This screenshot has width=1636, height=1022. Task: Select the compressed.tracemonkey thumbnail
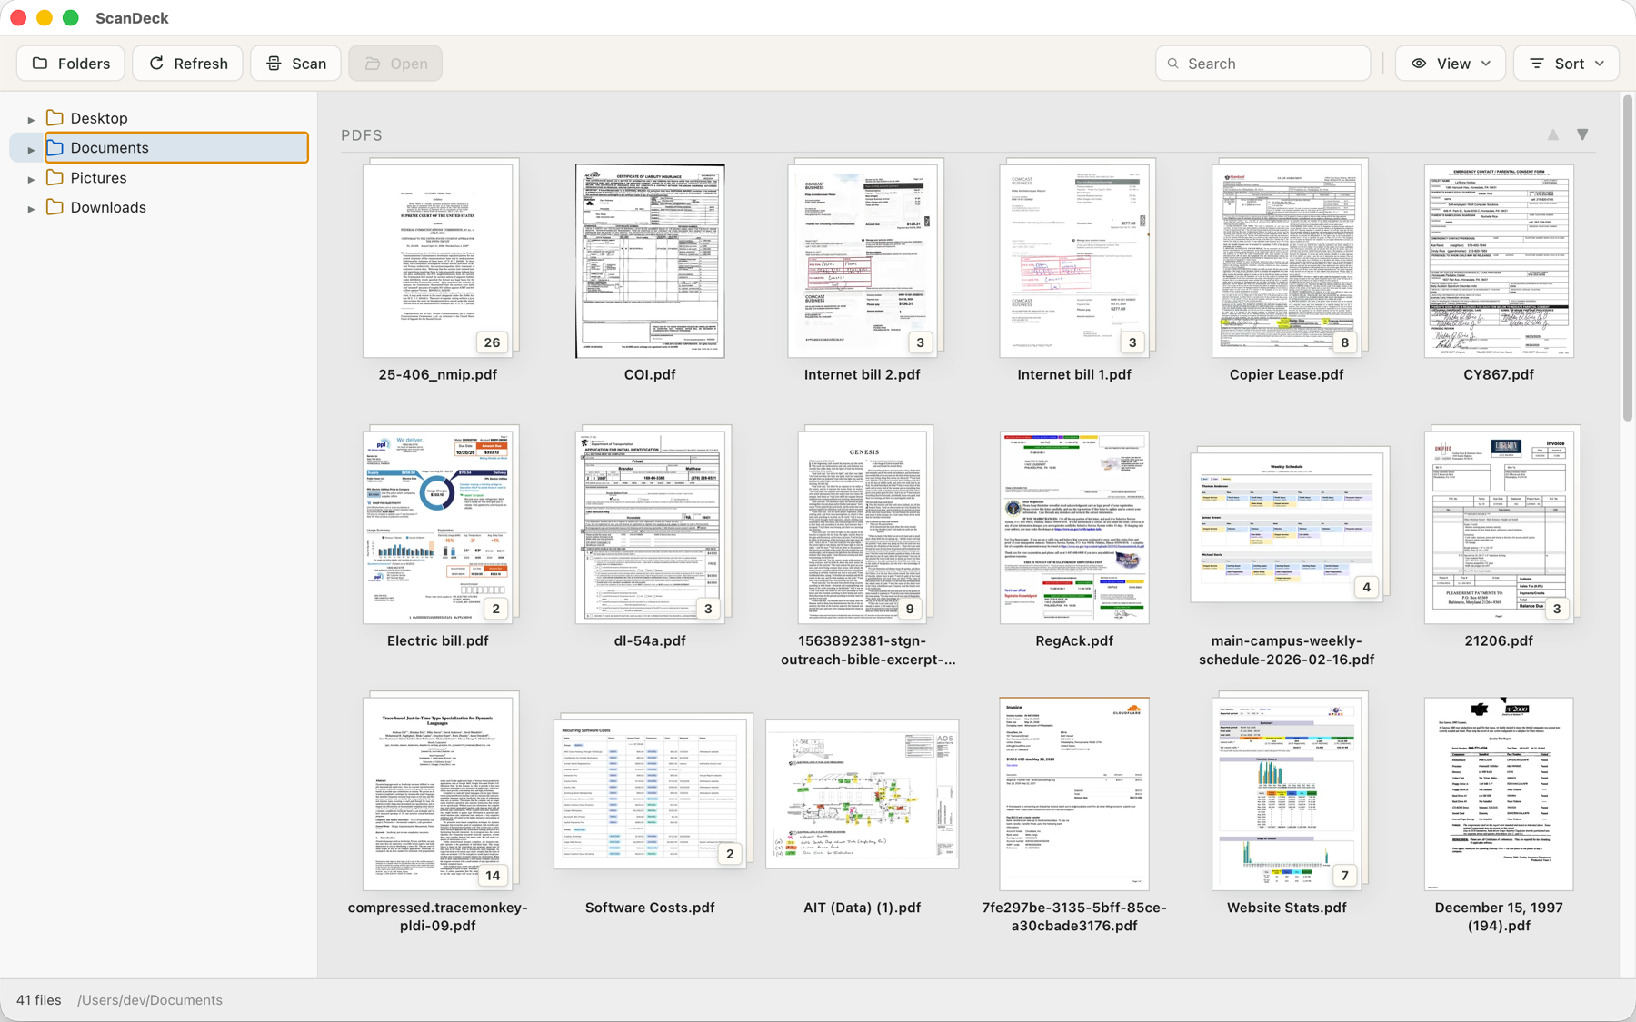pos(441,790)
